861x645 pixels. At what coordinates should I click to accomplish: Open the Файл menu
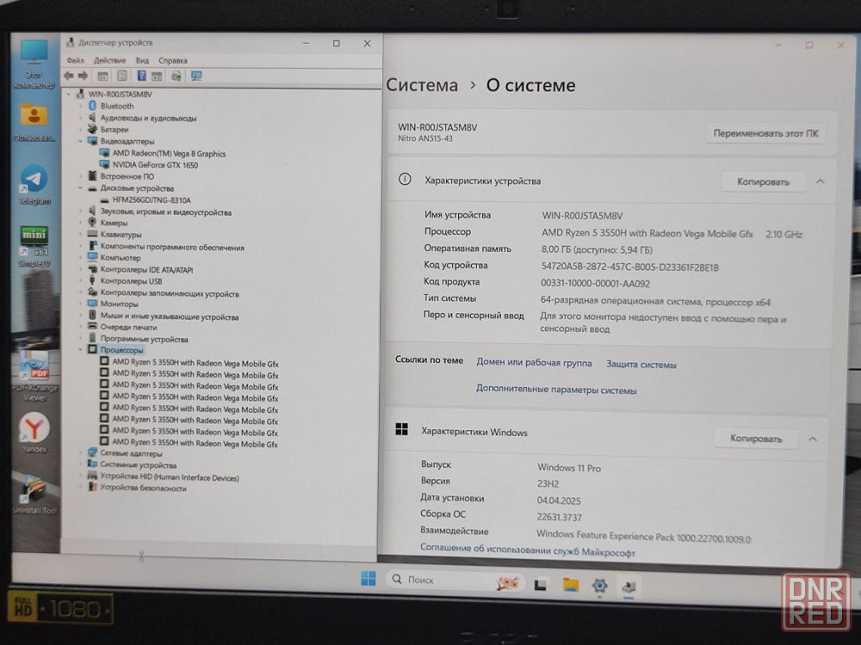75,60
